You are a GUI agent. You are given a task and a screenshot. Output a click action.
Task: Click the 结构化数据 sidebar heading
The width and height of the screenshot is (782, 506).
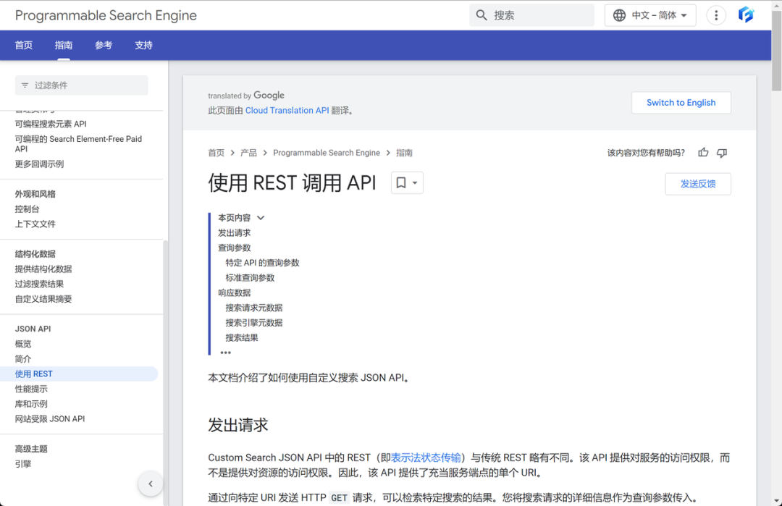35,254
